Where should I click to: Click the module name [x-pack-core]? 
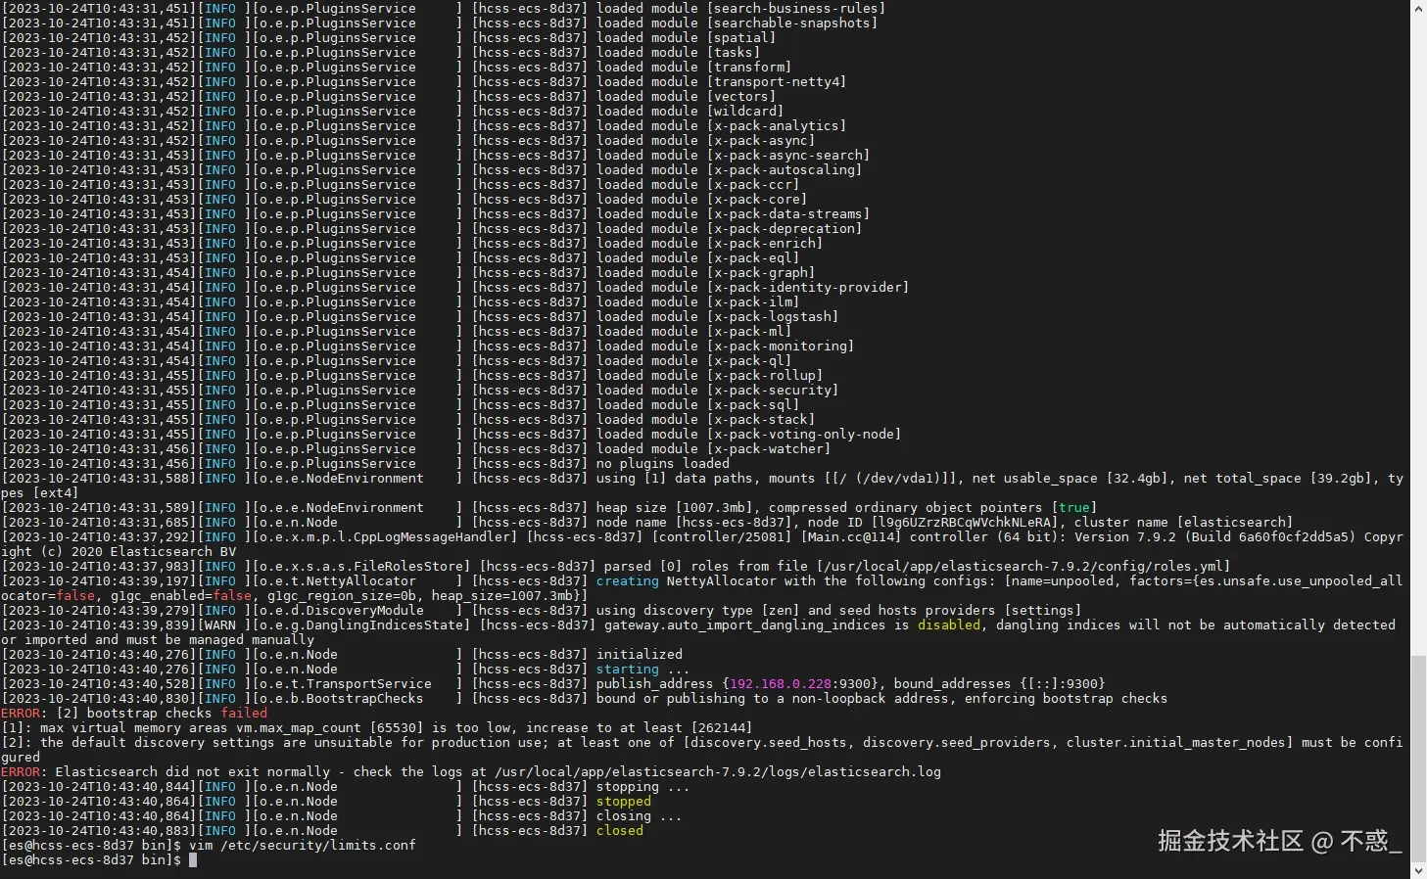click(756, 200)
